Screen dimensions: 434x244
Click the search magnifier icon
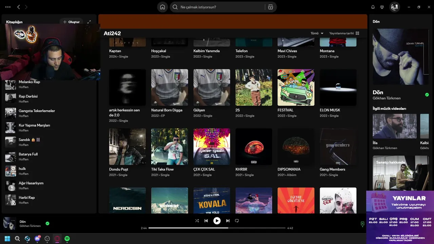[x=175, y=7]
